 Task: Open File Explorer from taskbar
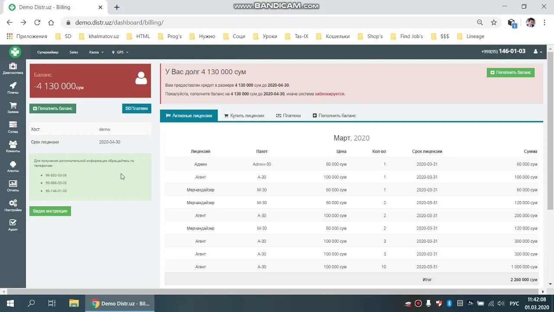coord(74,303)
